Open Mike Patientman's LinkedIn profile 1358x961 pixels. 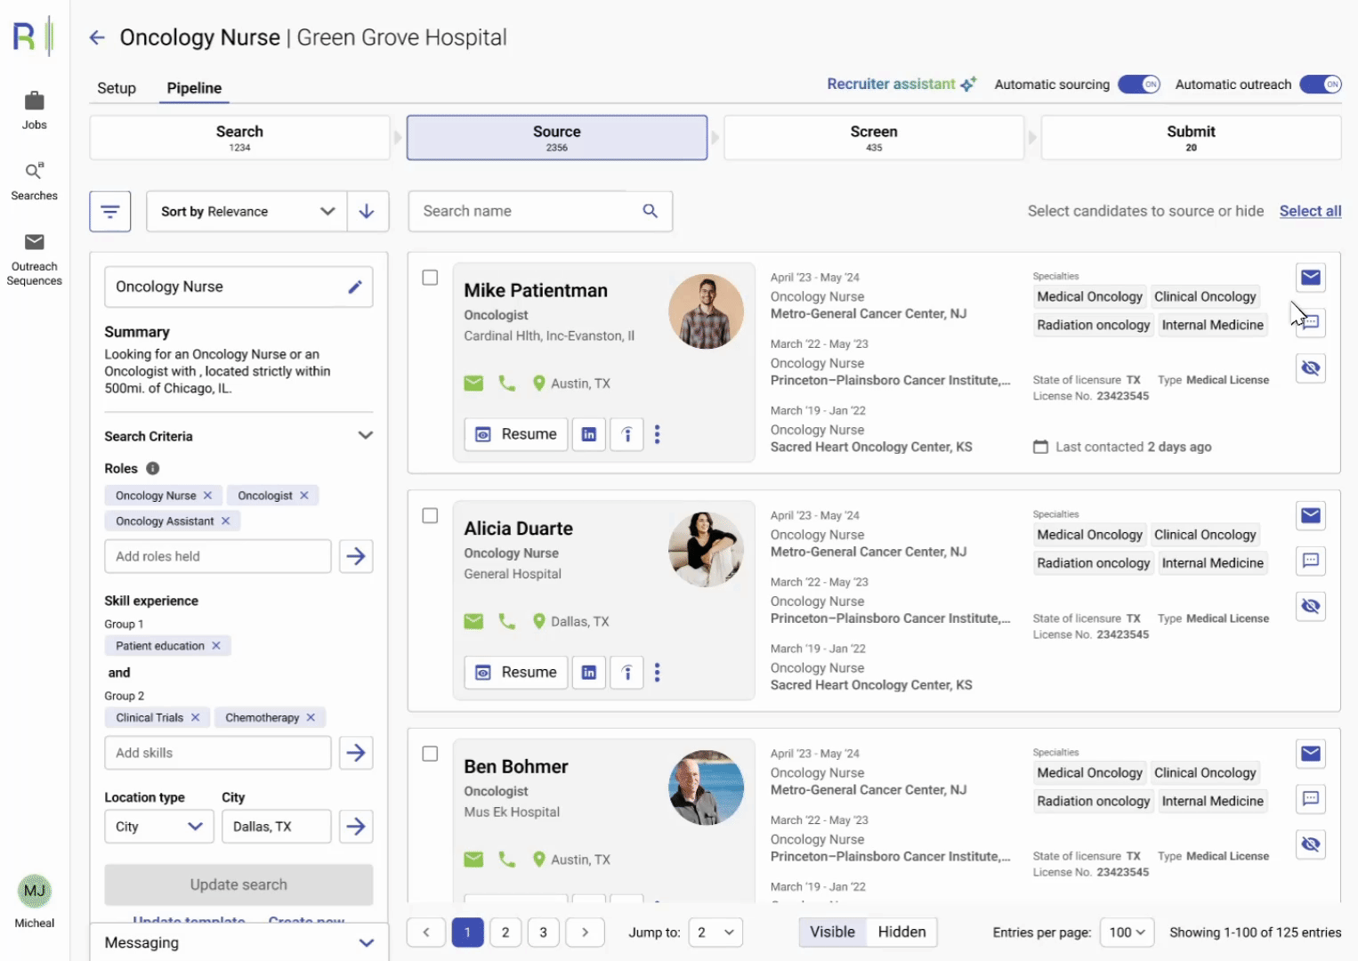click(589, 434)
